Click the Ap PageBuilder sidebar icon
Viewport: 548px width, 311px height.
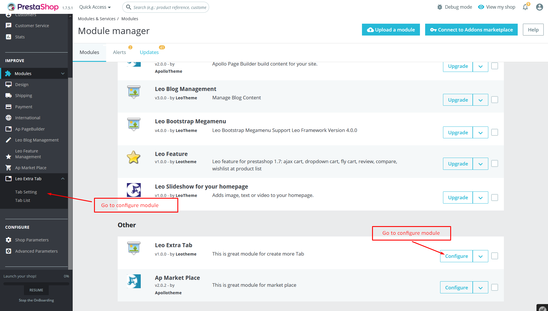tap(9, 129)
